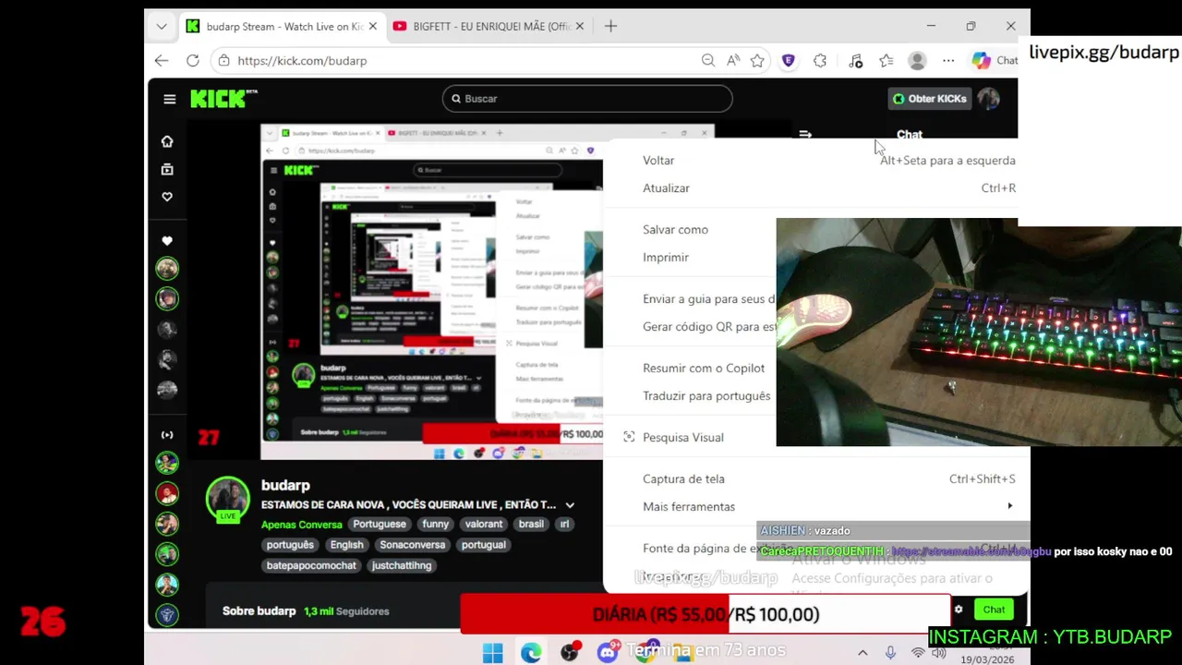Click the green Chat send button
This screenshot has height=665, width=1182.
tap(994, 610)
